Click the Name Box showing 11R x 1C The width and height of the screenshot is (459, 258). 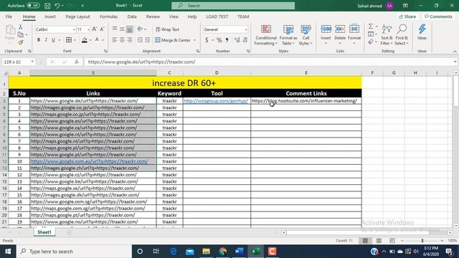18,62
